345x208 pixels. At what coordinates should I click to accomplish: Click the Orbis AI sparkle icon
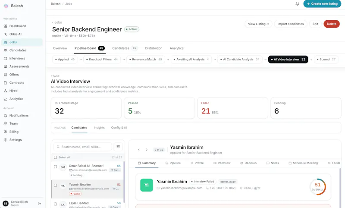coord(6,34)
